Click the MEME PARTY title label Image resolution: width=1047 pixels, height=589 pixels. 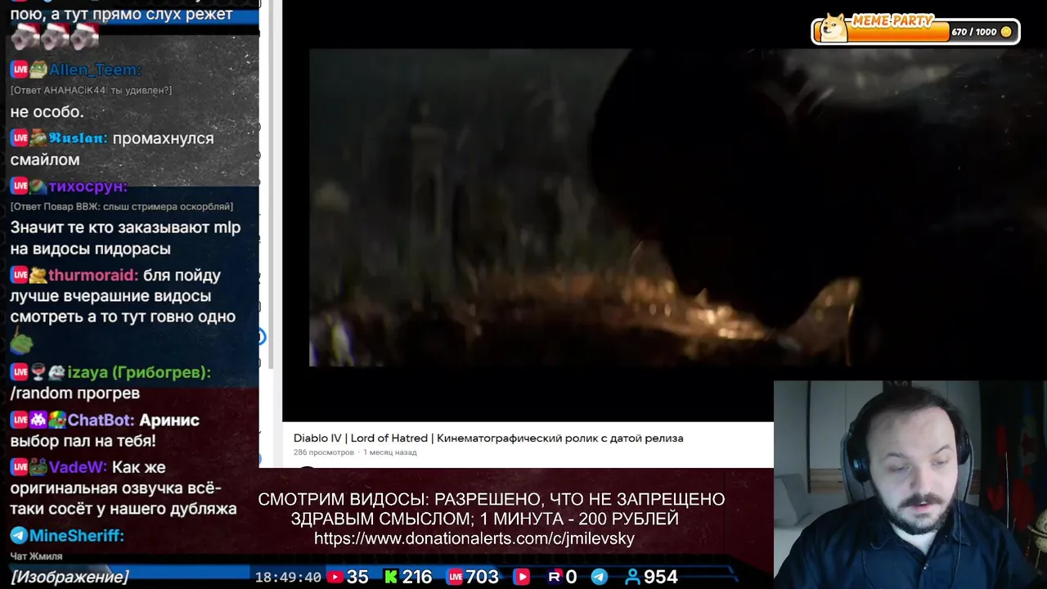coord(892,20)
